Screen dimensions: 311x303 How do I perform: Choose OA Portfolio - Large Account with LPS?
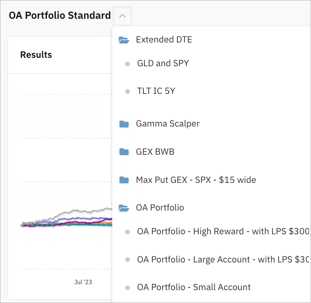223,260
